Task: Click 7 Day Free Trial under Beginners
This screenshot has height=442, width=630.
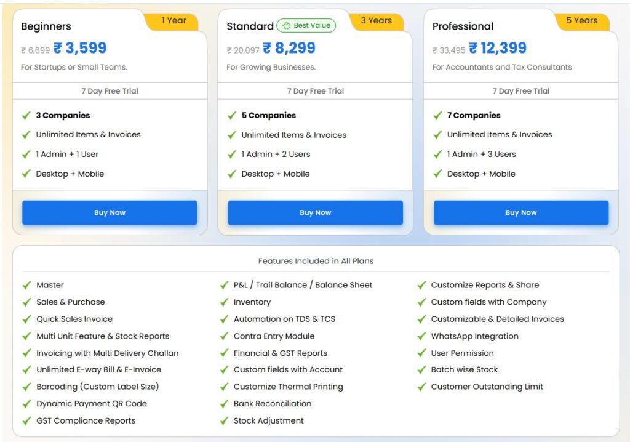Action: click(x=110, y=91)
